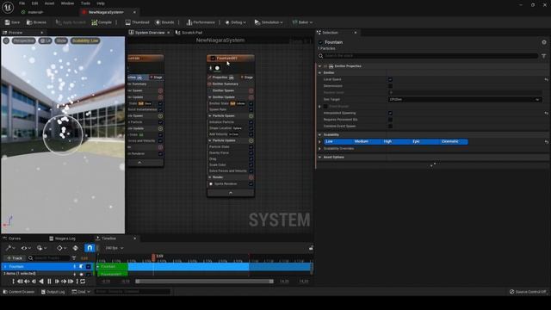
Task: Select the Gravity Force module
Action: [x=219, y=153]
